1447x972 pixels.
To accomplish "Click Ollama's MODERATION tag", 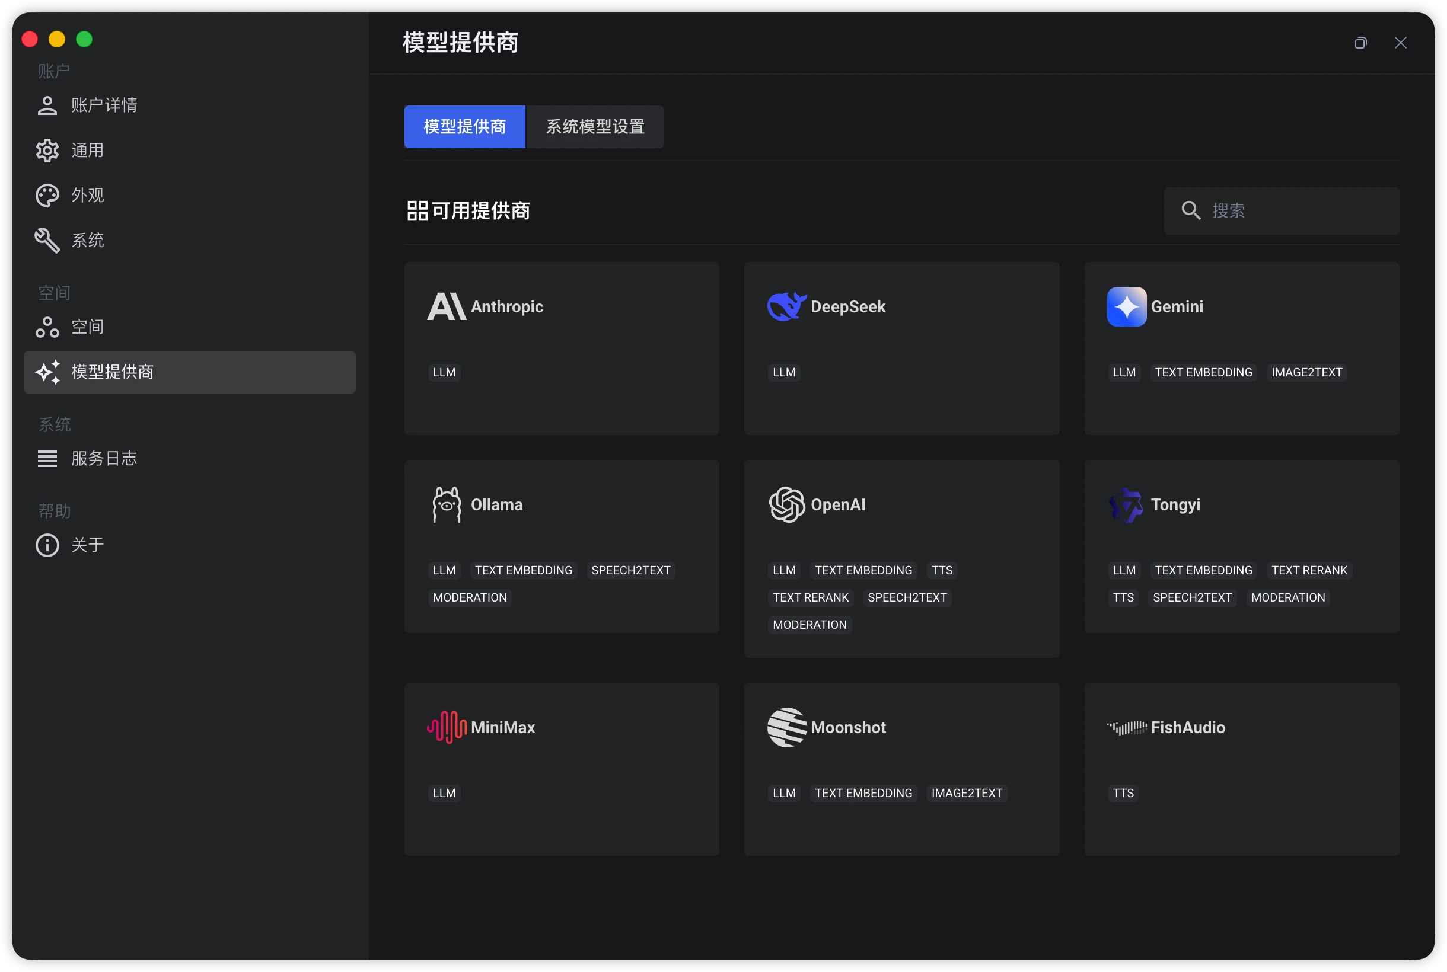I will click(x=470, y=597).
